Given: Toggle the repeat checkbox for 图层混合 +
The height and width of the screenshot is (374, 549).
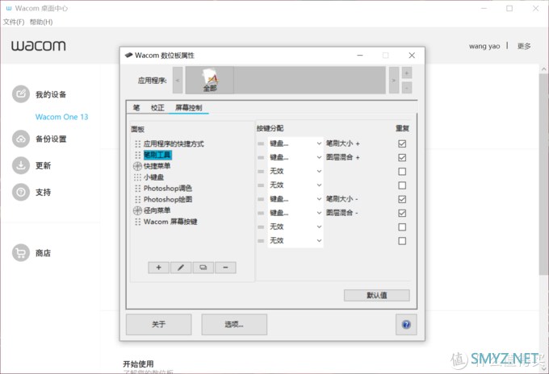Looking at the screenshot, I should point(402,158).
